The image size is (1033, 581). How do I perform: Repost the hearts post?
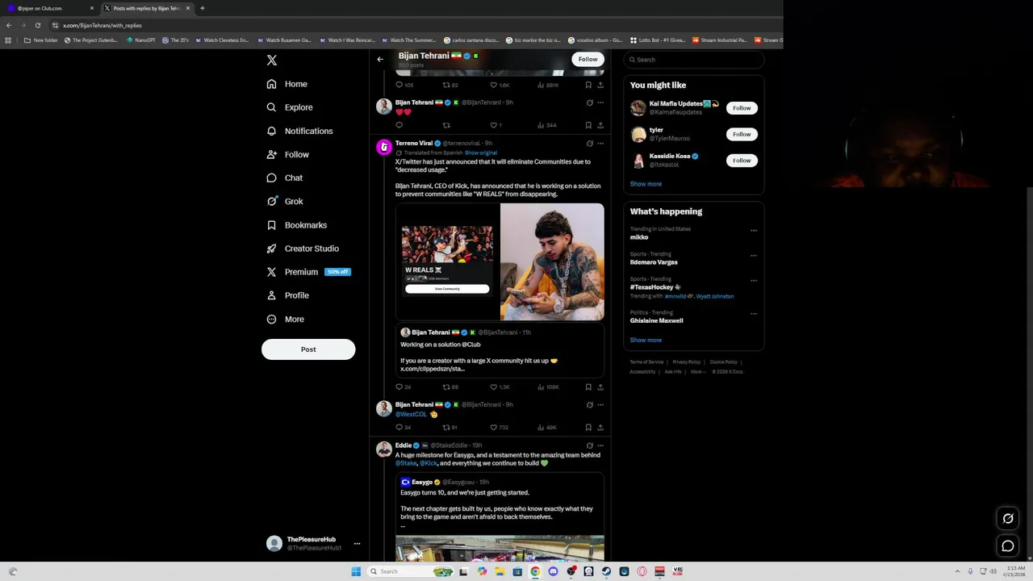(x=446, y=125)
